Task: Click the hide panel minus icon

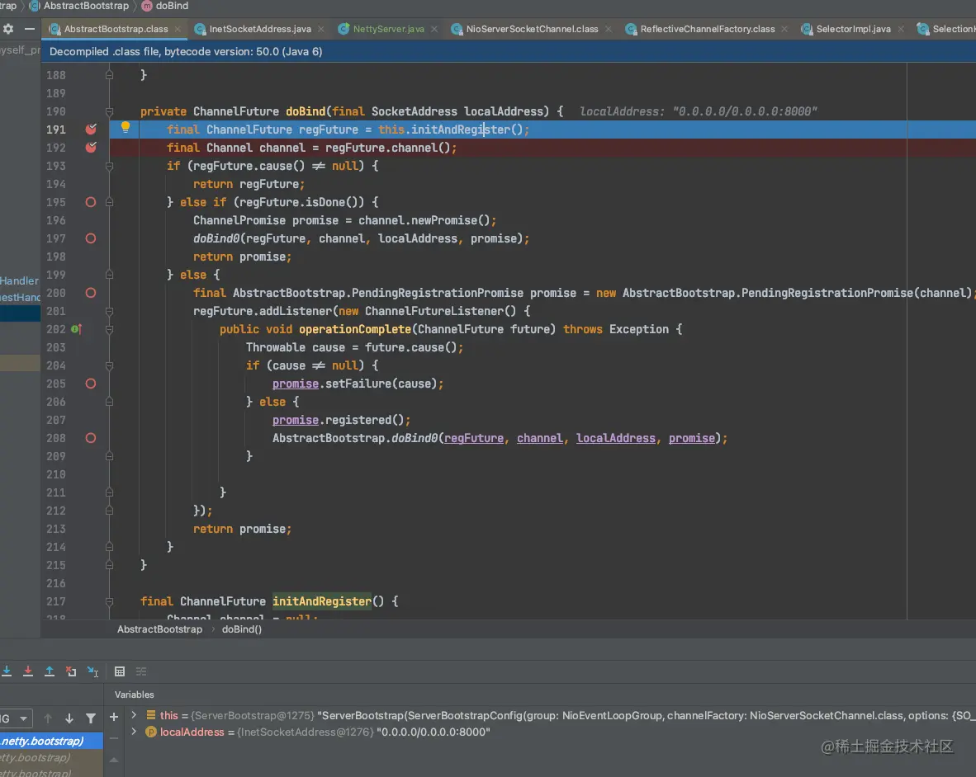Action: tap(29, 29)
